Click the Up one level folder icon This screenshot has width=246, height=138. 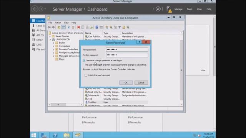pyautogui.click(x=59, y=27)
